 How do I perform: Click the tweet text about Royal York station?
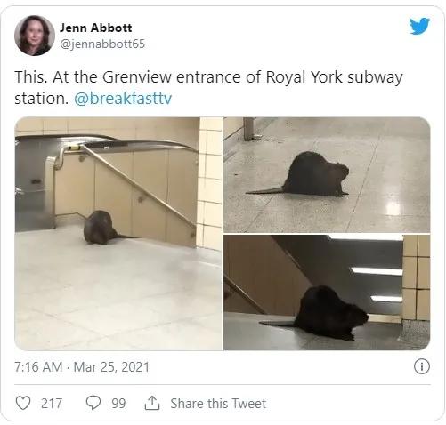pyautogui.click(x=208, y=88)
